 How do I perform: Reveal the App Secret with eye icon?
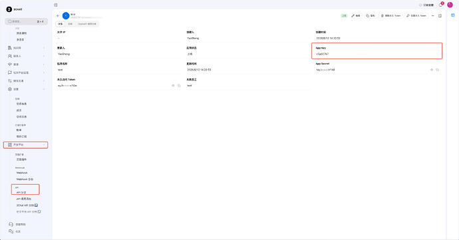click(x=432, y=70)
